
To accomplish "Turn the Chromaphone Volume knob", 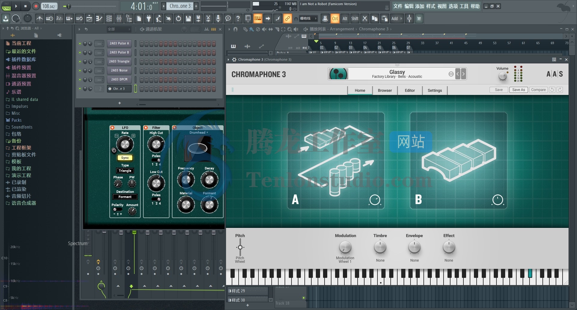I will coord(502,76).
